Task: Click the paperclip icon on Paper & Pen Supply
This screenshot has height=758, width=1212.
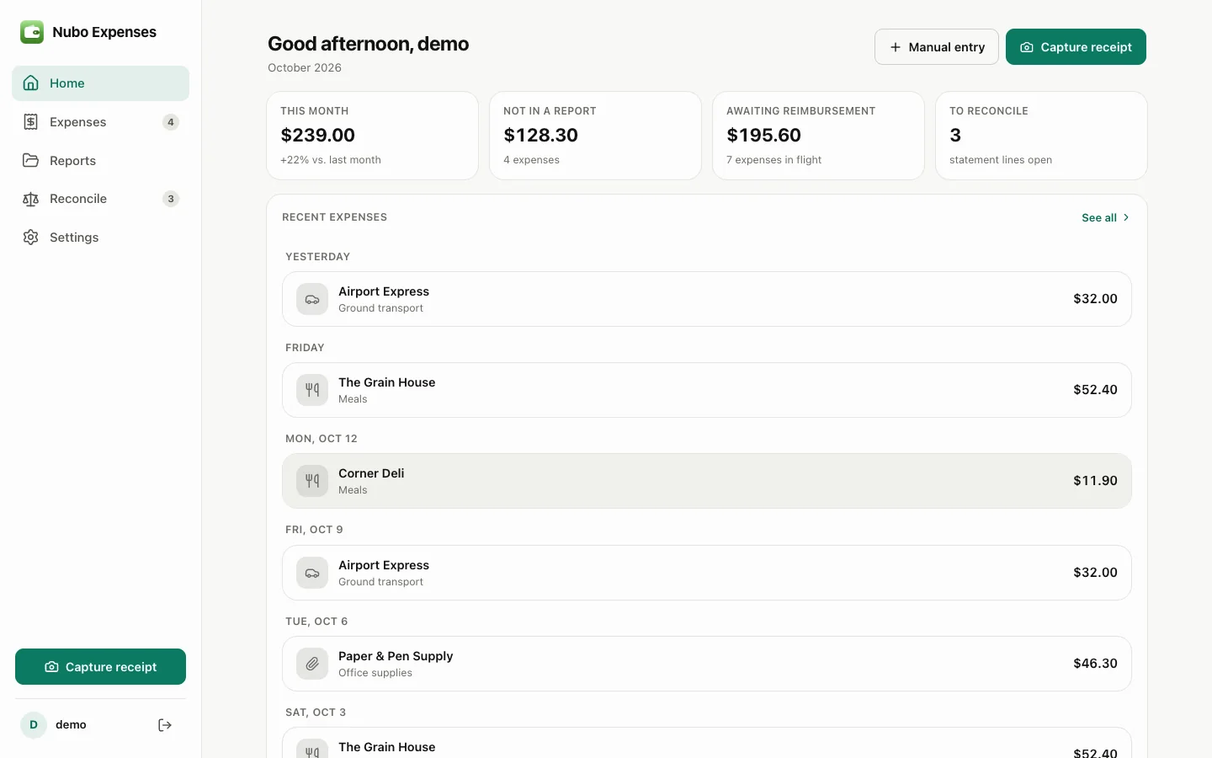Action: click(x=312, y=664)
